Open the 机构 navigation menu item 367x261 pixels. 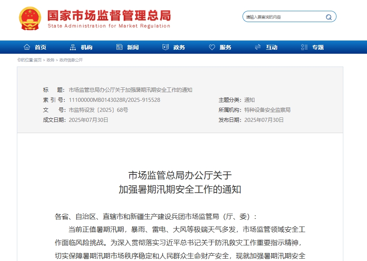[87, 47]
